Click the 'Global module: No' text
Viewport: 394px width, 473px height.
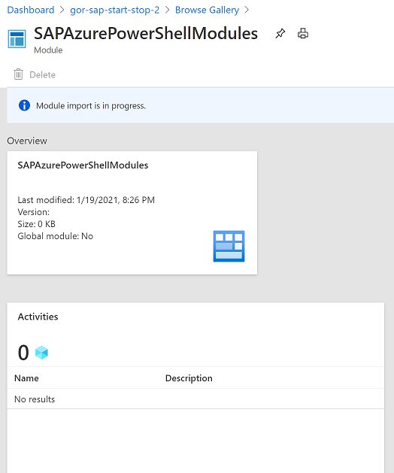coord(56,236)
